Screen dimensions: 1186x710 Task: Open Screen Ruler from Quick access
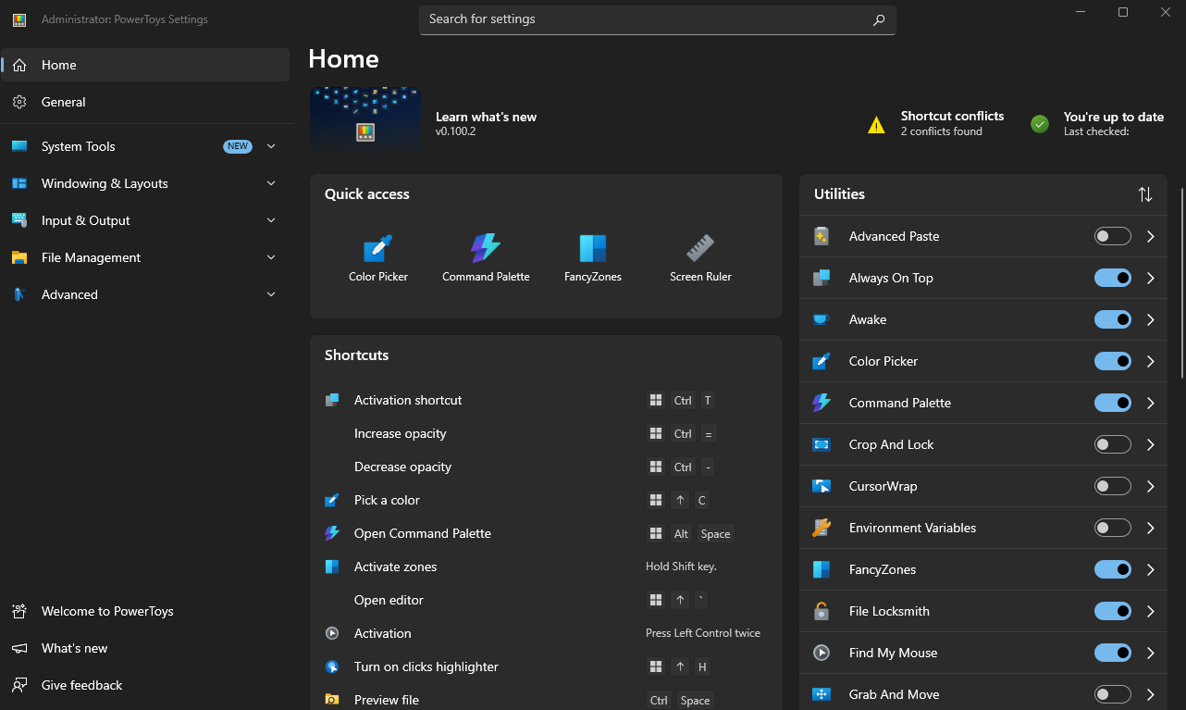[700, 258]
